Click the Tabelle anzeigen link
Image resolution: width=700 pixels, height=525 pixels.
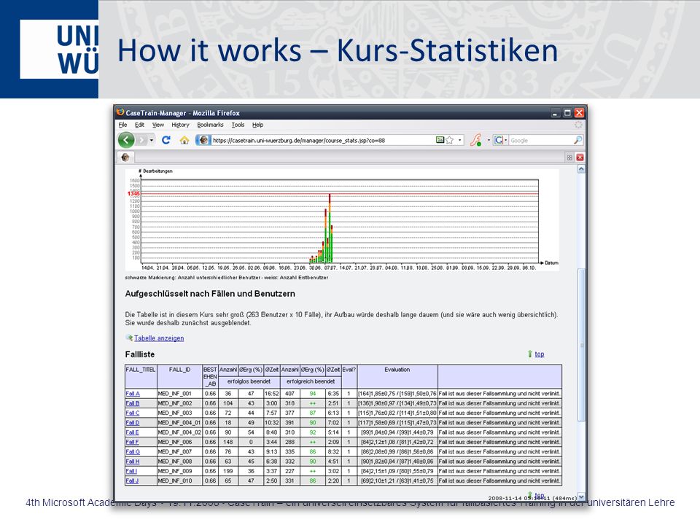click(x=159, y=338)
